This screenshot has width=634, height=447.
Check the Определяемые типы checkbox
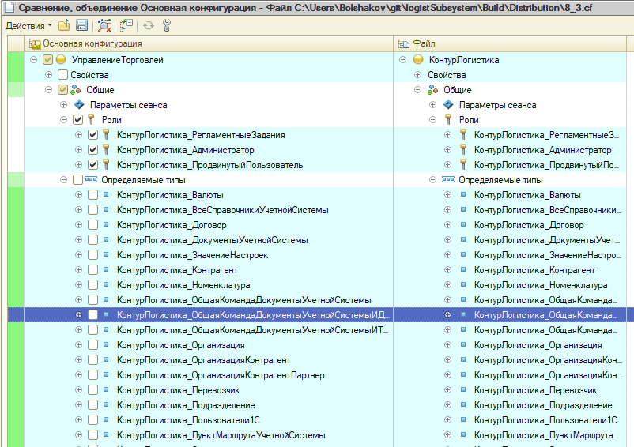tap(77, 180)
